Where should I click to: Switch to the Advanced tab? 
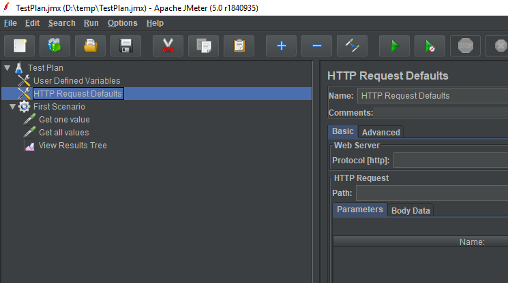click(x=381, y=132)
